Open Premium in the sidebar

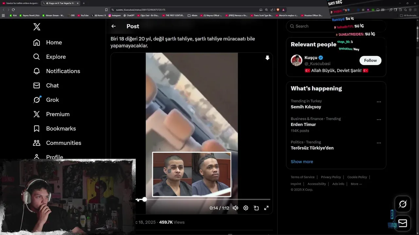coord(51,114)
